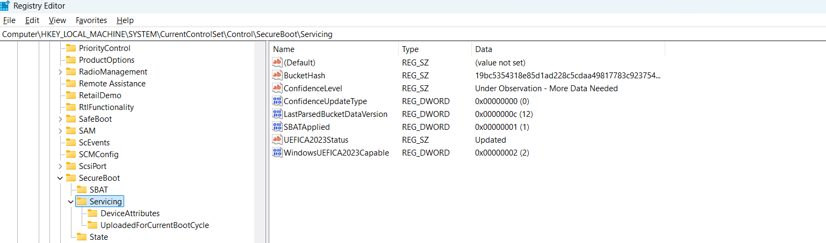
Task: Expand the RadioManagement key
Action: coord(60,72)
